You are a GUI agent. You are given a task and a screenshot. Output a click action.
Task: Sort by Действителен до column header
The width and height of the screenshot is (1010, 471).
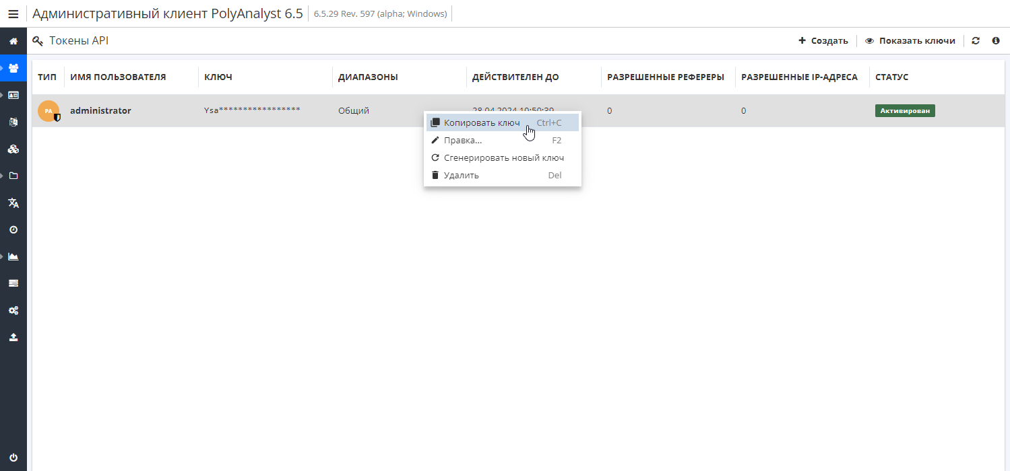tap(515, 77)
